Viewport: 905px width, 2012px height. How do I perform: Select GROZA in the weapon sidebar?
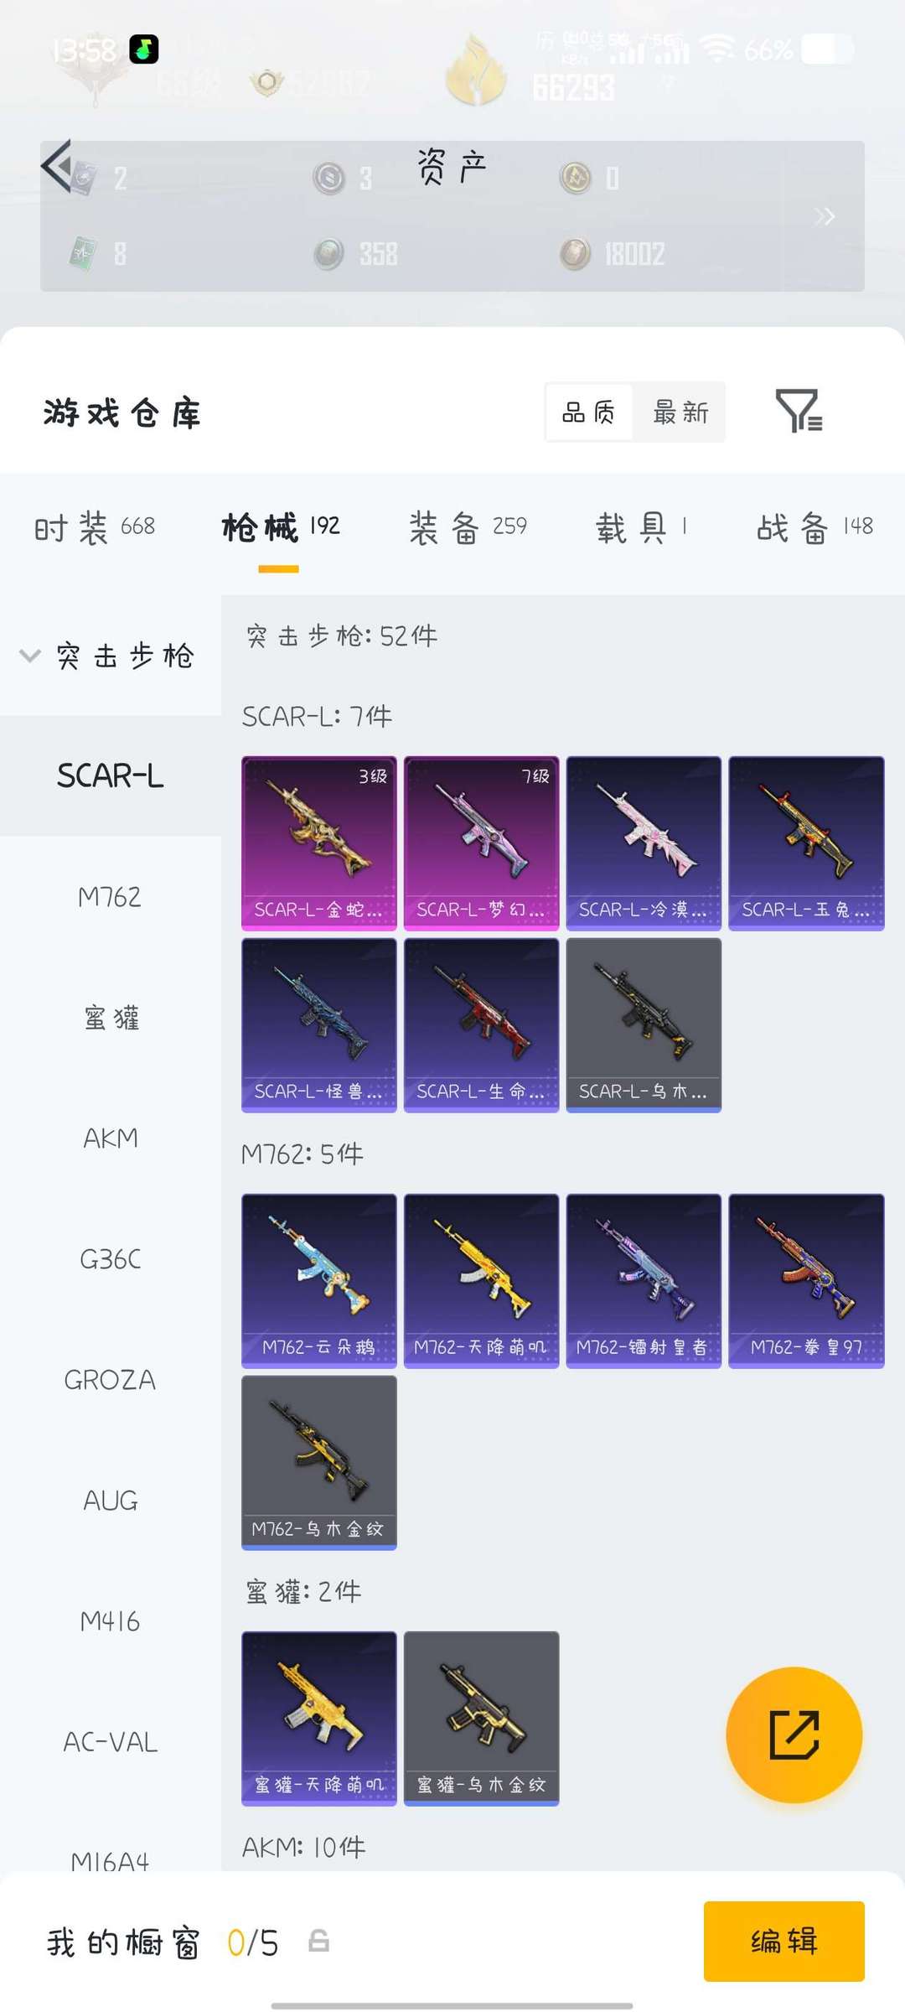point(110,1380)
